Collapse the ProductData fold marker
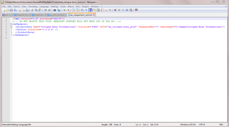Image resolution: width=229 pixels, height=127 pixels. point(11,27)
